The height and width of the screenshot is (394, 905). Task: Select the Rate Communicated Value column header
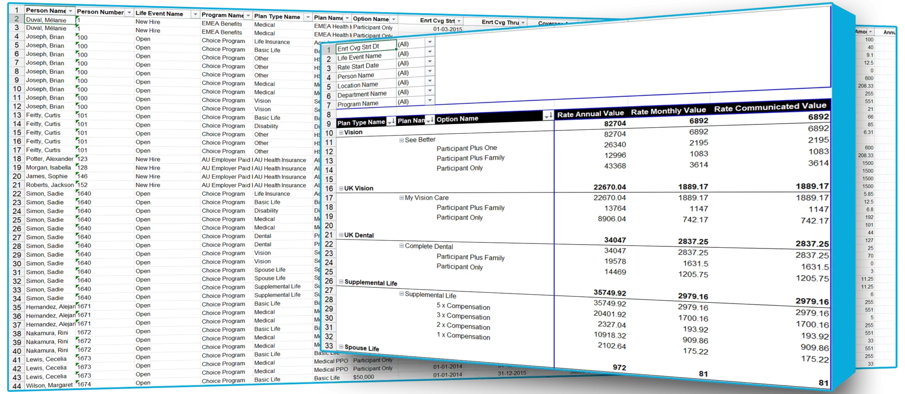tap(770, 106)
